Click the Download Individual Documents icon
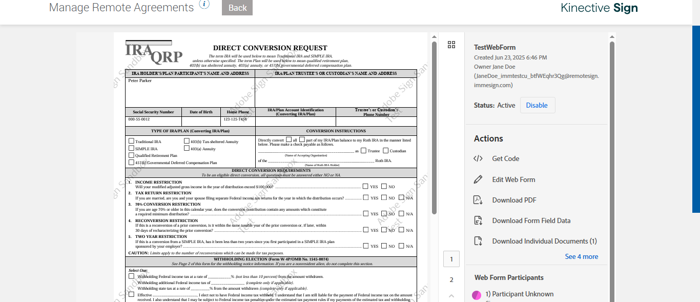The height and width of the screenshot is (302, 700). click(x=478, y=241)
